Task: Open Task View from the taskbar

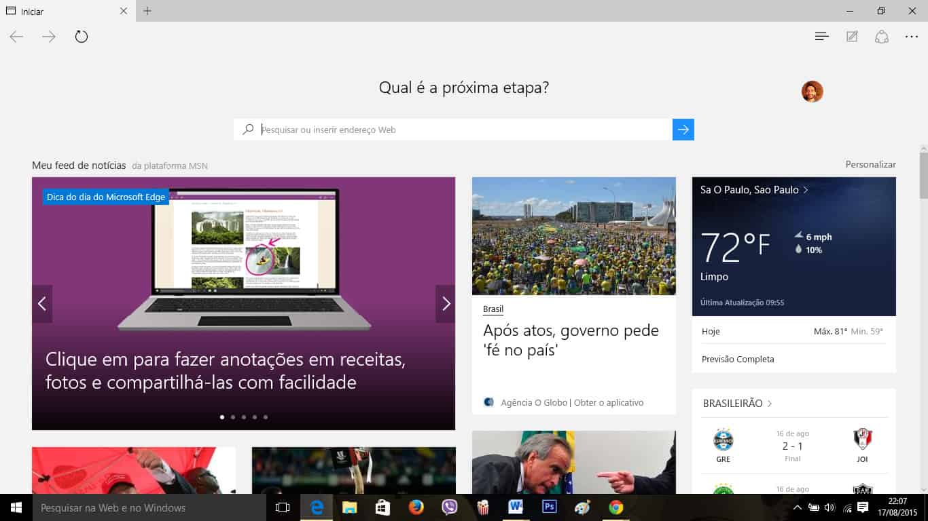Action: (x=283, y=507)
